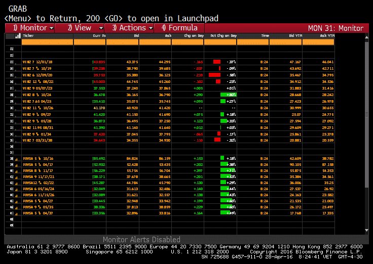Screen dimensions: 373x264
Task: Open the Actions dropdown arrow
Action: 151,28
